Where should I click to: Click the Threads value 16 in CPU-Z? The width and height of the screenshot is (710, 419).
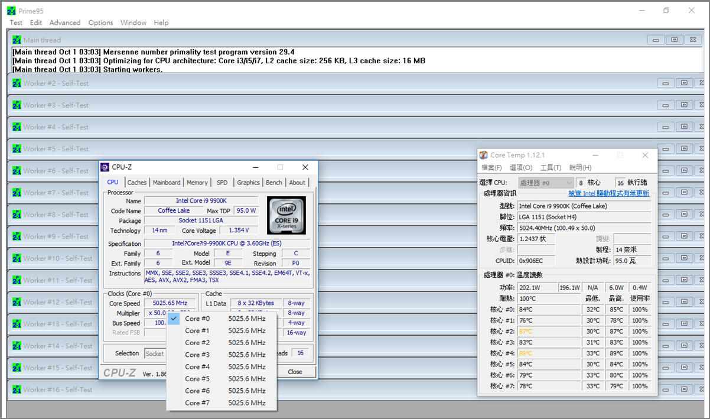300,353
